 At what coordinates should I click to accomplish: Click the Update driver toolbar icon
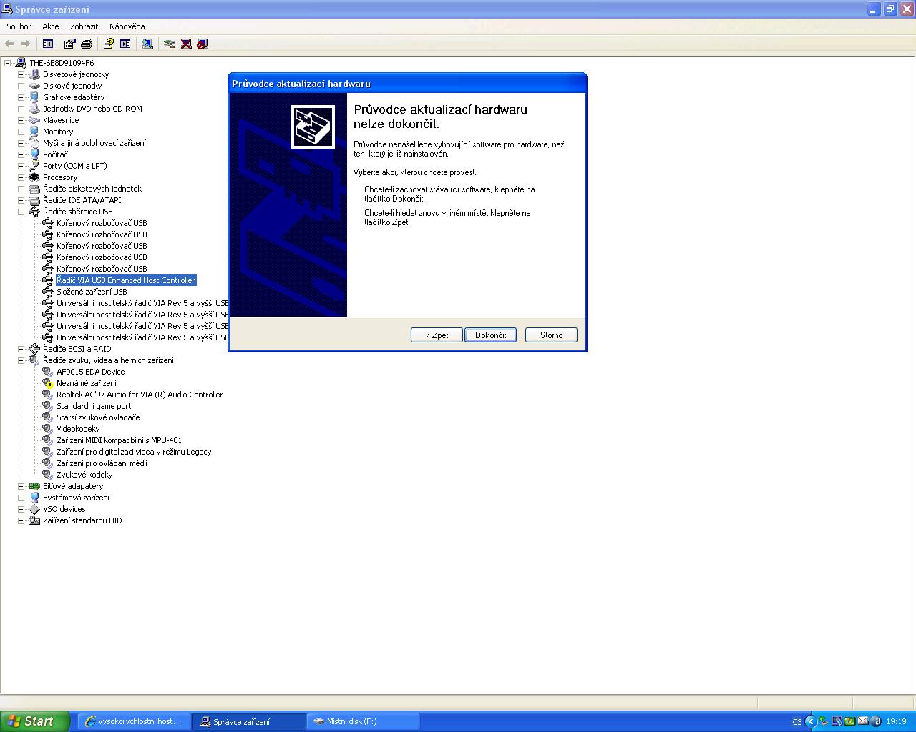pyautogui.click(x=169, y=44)
